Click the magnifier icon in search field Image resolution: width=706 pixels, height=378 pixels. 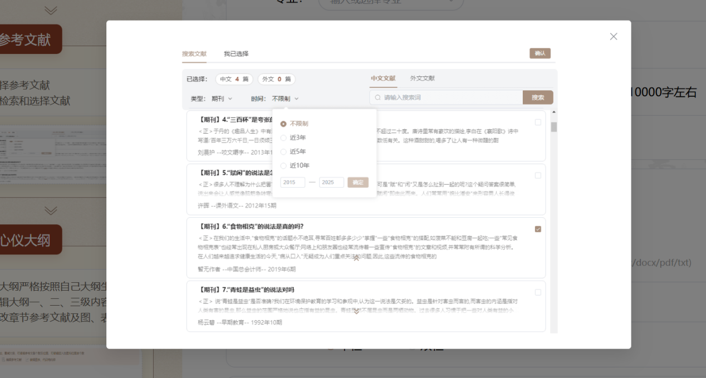378,97
